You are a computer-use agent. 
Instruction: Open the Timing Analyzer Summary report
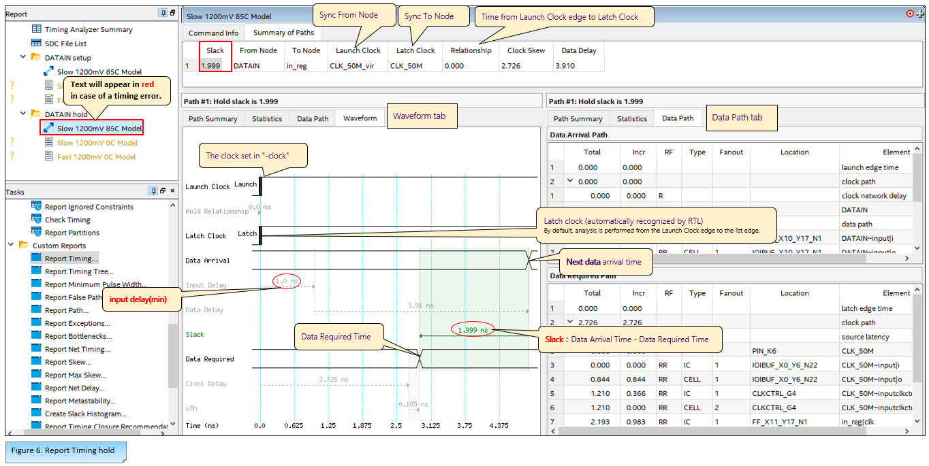tap(89, 29)
